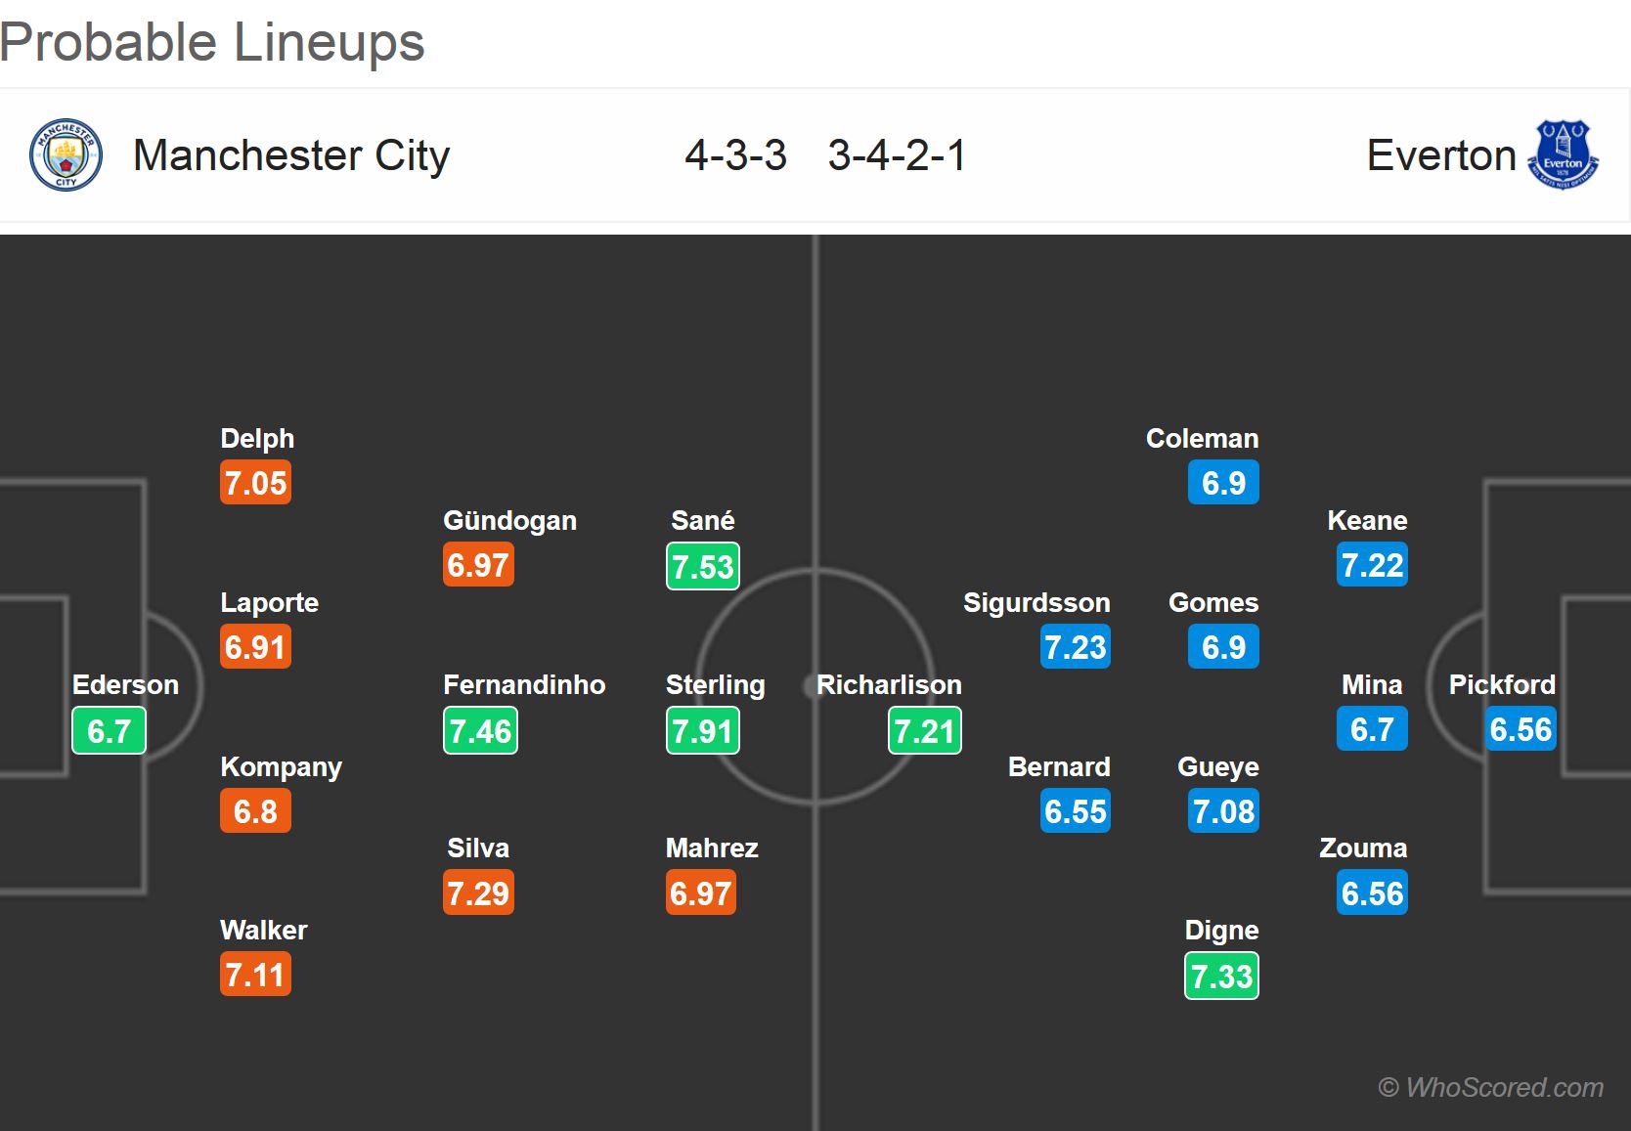Click Walker's orange 7.11 rating

coord(255,975)
